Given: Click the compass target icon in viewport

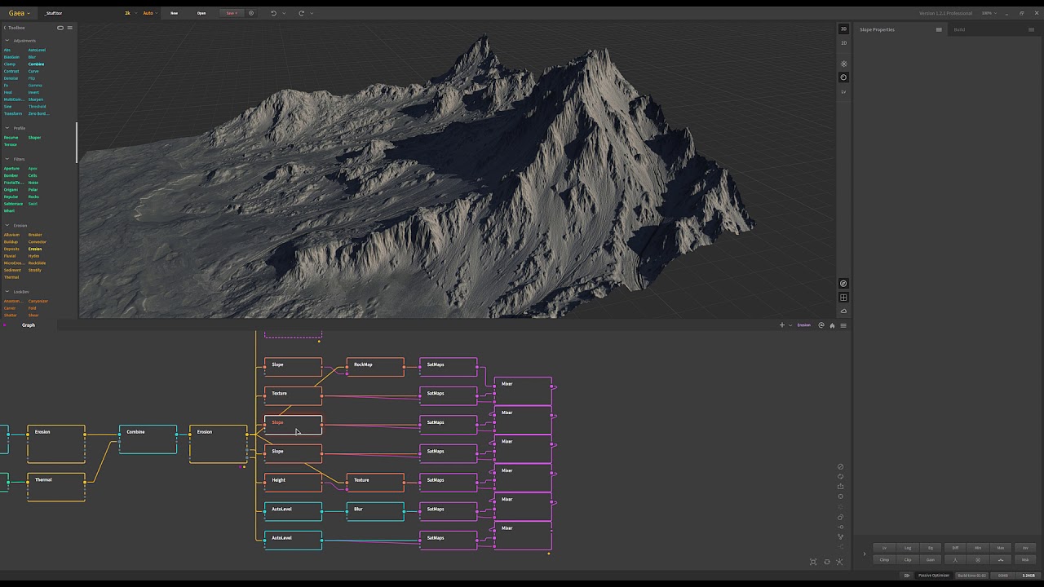Looking at the screenshot, I should pyautogui.click(x=843, y=284).
